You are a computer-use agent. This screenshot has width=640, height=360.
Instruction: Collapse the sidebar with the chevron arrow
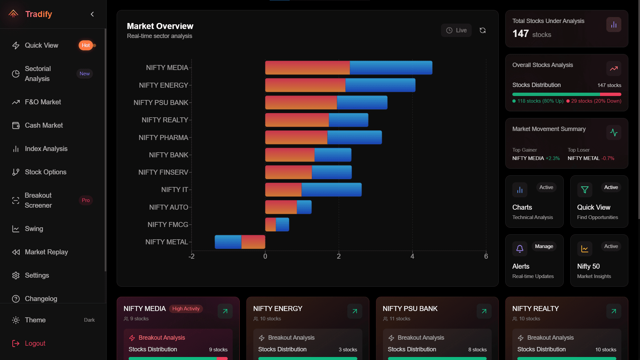coord(92,14)
